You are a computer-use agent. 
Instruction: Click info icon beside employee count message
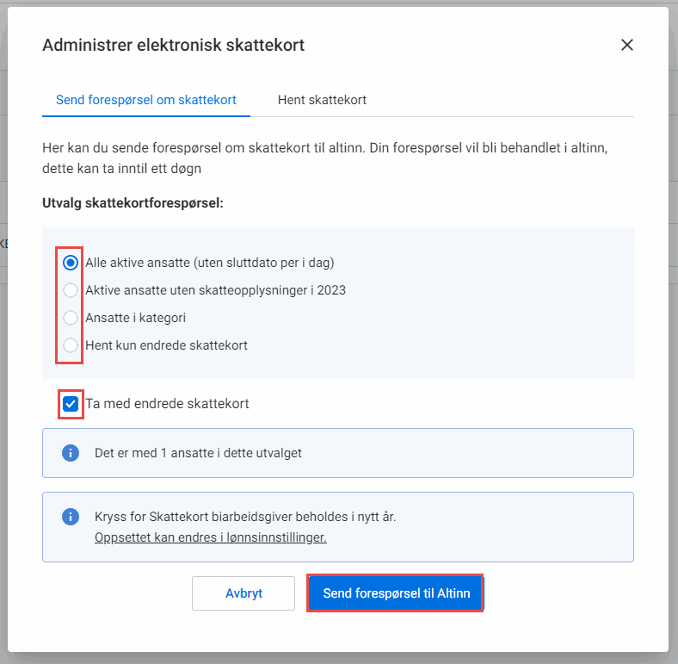(x=71, y=452)
